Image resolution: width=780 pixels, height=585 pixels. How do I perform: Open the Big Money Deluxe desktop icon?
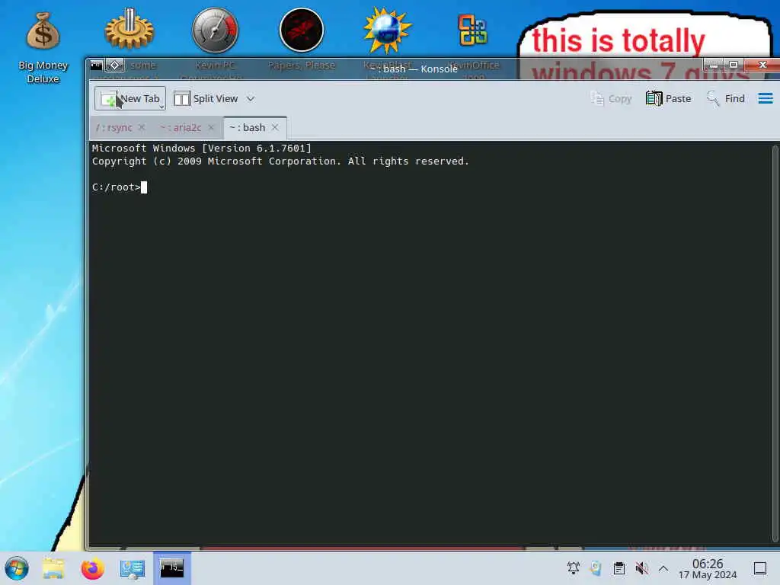tap(43, 46)
